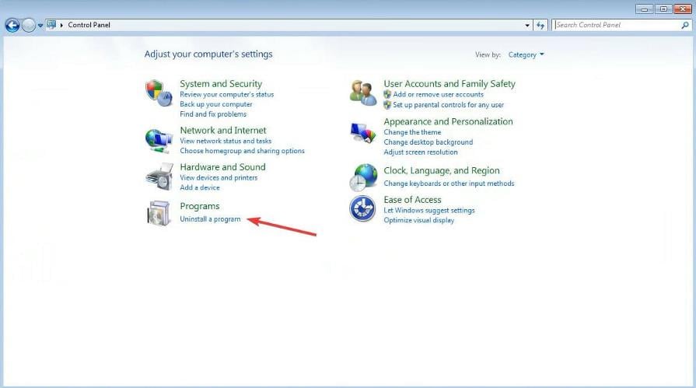Open the View by Category dropdown
The height and width of the screenshot is (388, 696).
click(526, 54)
